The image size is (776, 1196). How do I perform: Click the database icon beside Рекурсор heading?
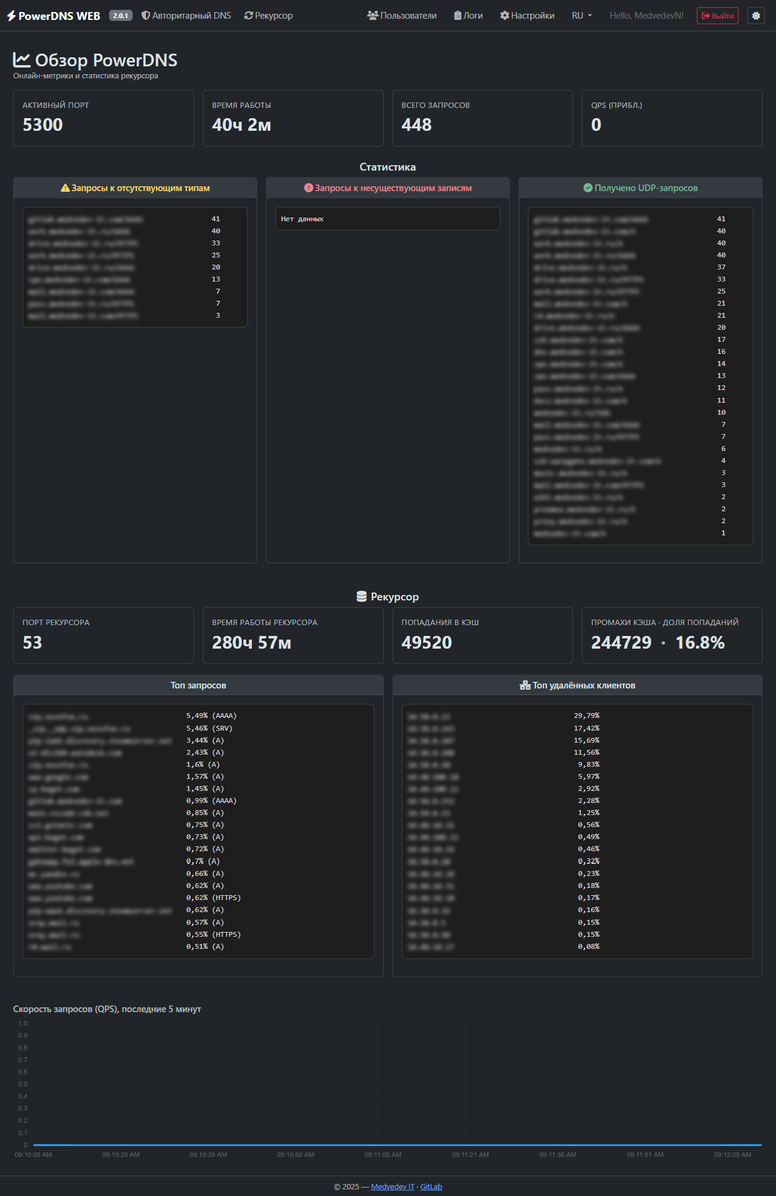361,597
